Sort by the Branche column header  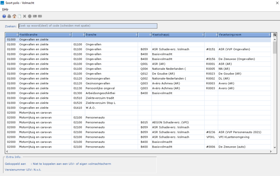click(x=112, y=34)
